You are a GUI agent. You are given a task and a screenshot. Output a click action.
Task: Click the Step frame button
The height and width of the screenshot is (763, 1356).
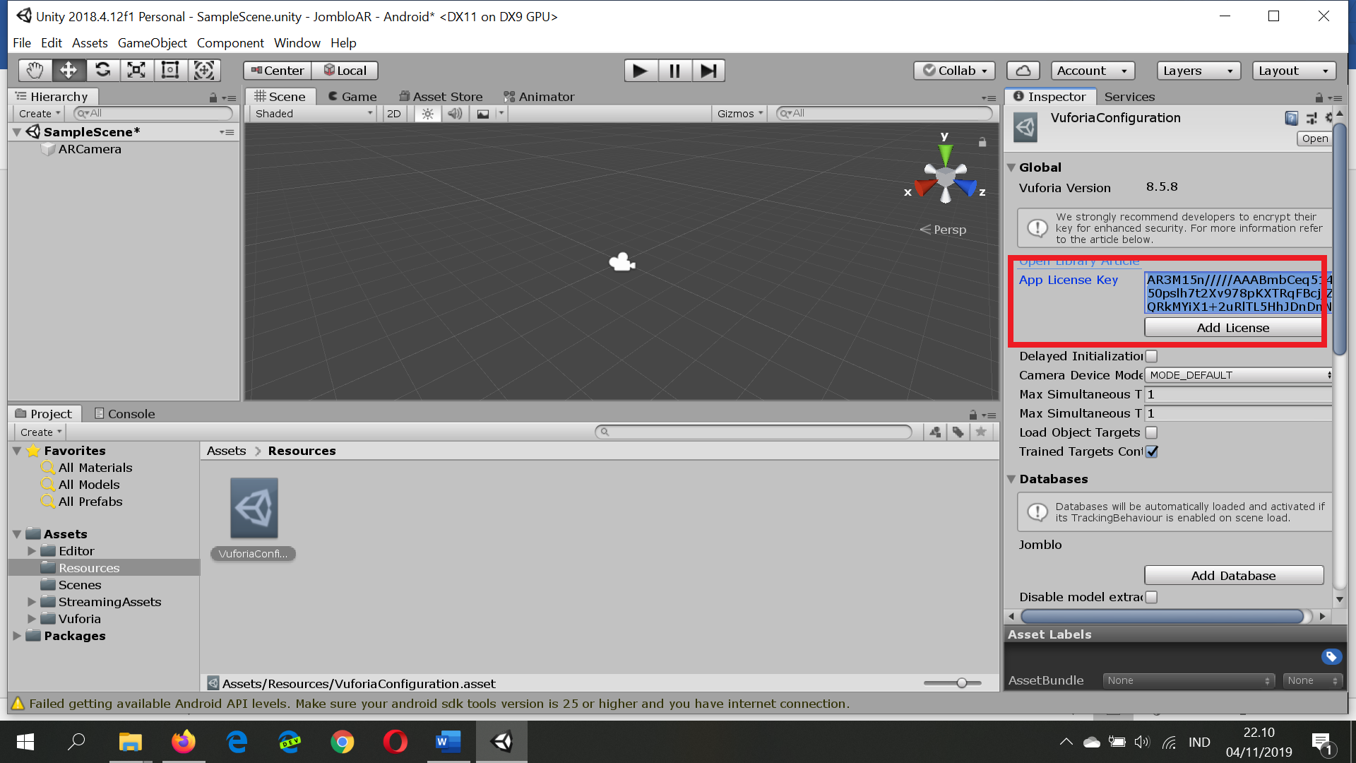708,71
